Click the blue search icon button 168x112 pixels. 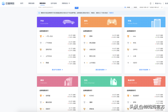click(76, 8)
